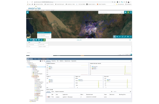
Task: Close the attribute table panel
Action: 130,40
